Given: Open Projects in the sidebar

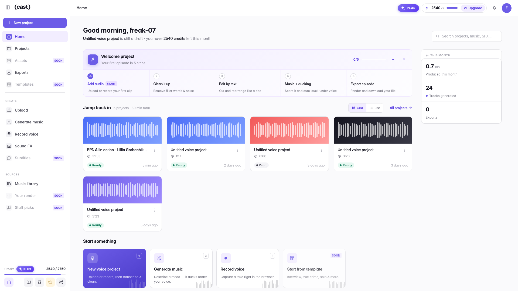Looking at the screenshot, I should pos(35,48).
